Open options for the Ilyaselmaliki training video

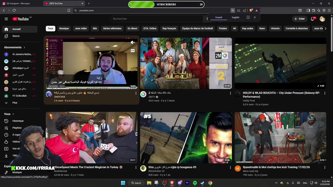tap(325, 168)
